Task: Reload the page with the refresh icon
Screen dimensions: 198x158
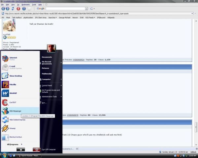Action: coord(13,9)
